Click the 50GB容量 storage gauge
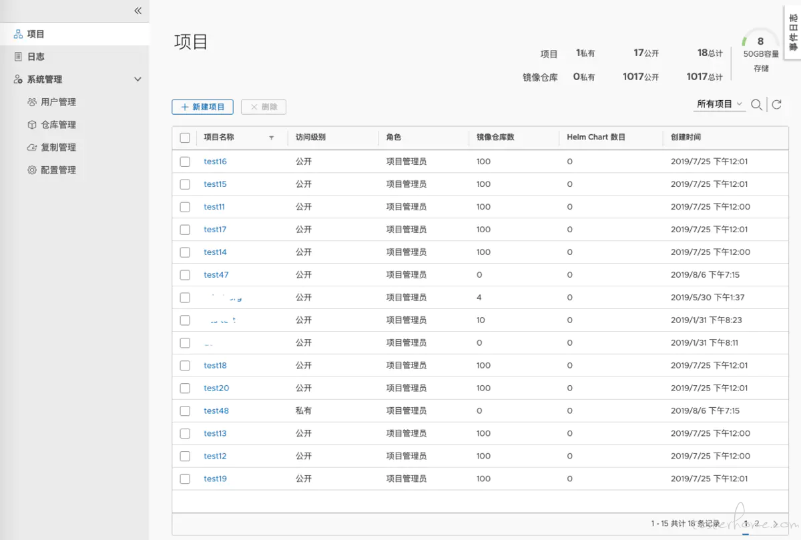This screenshot has height=540, width=801. (761, 50)
